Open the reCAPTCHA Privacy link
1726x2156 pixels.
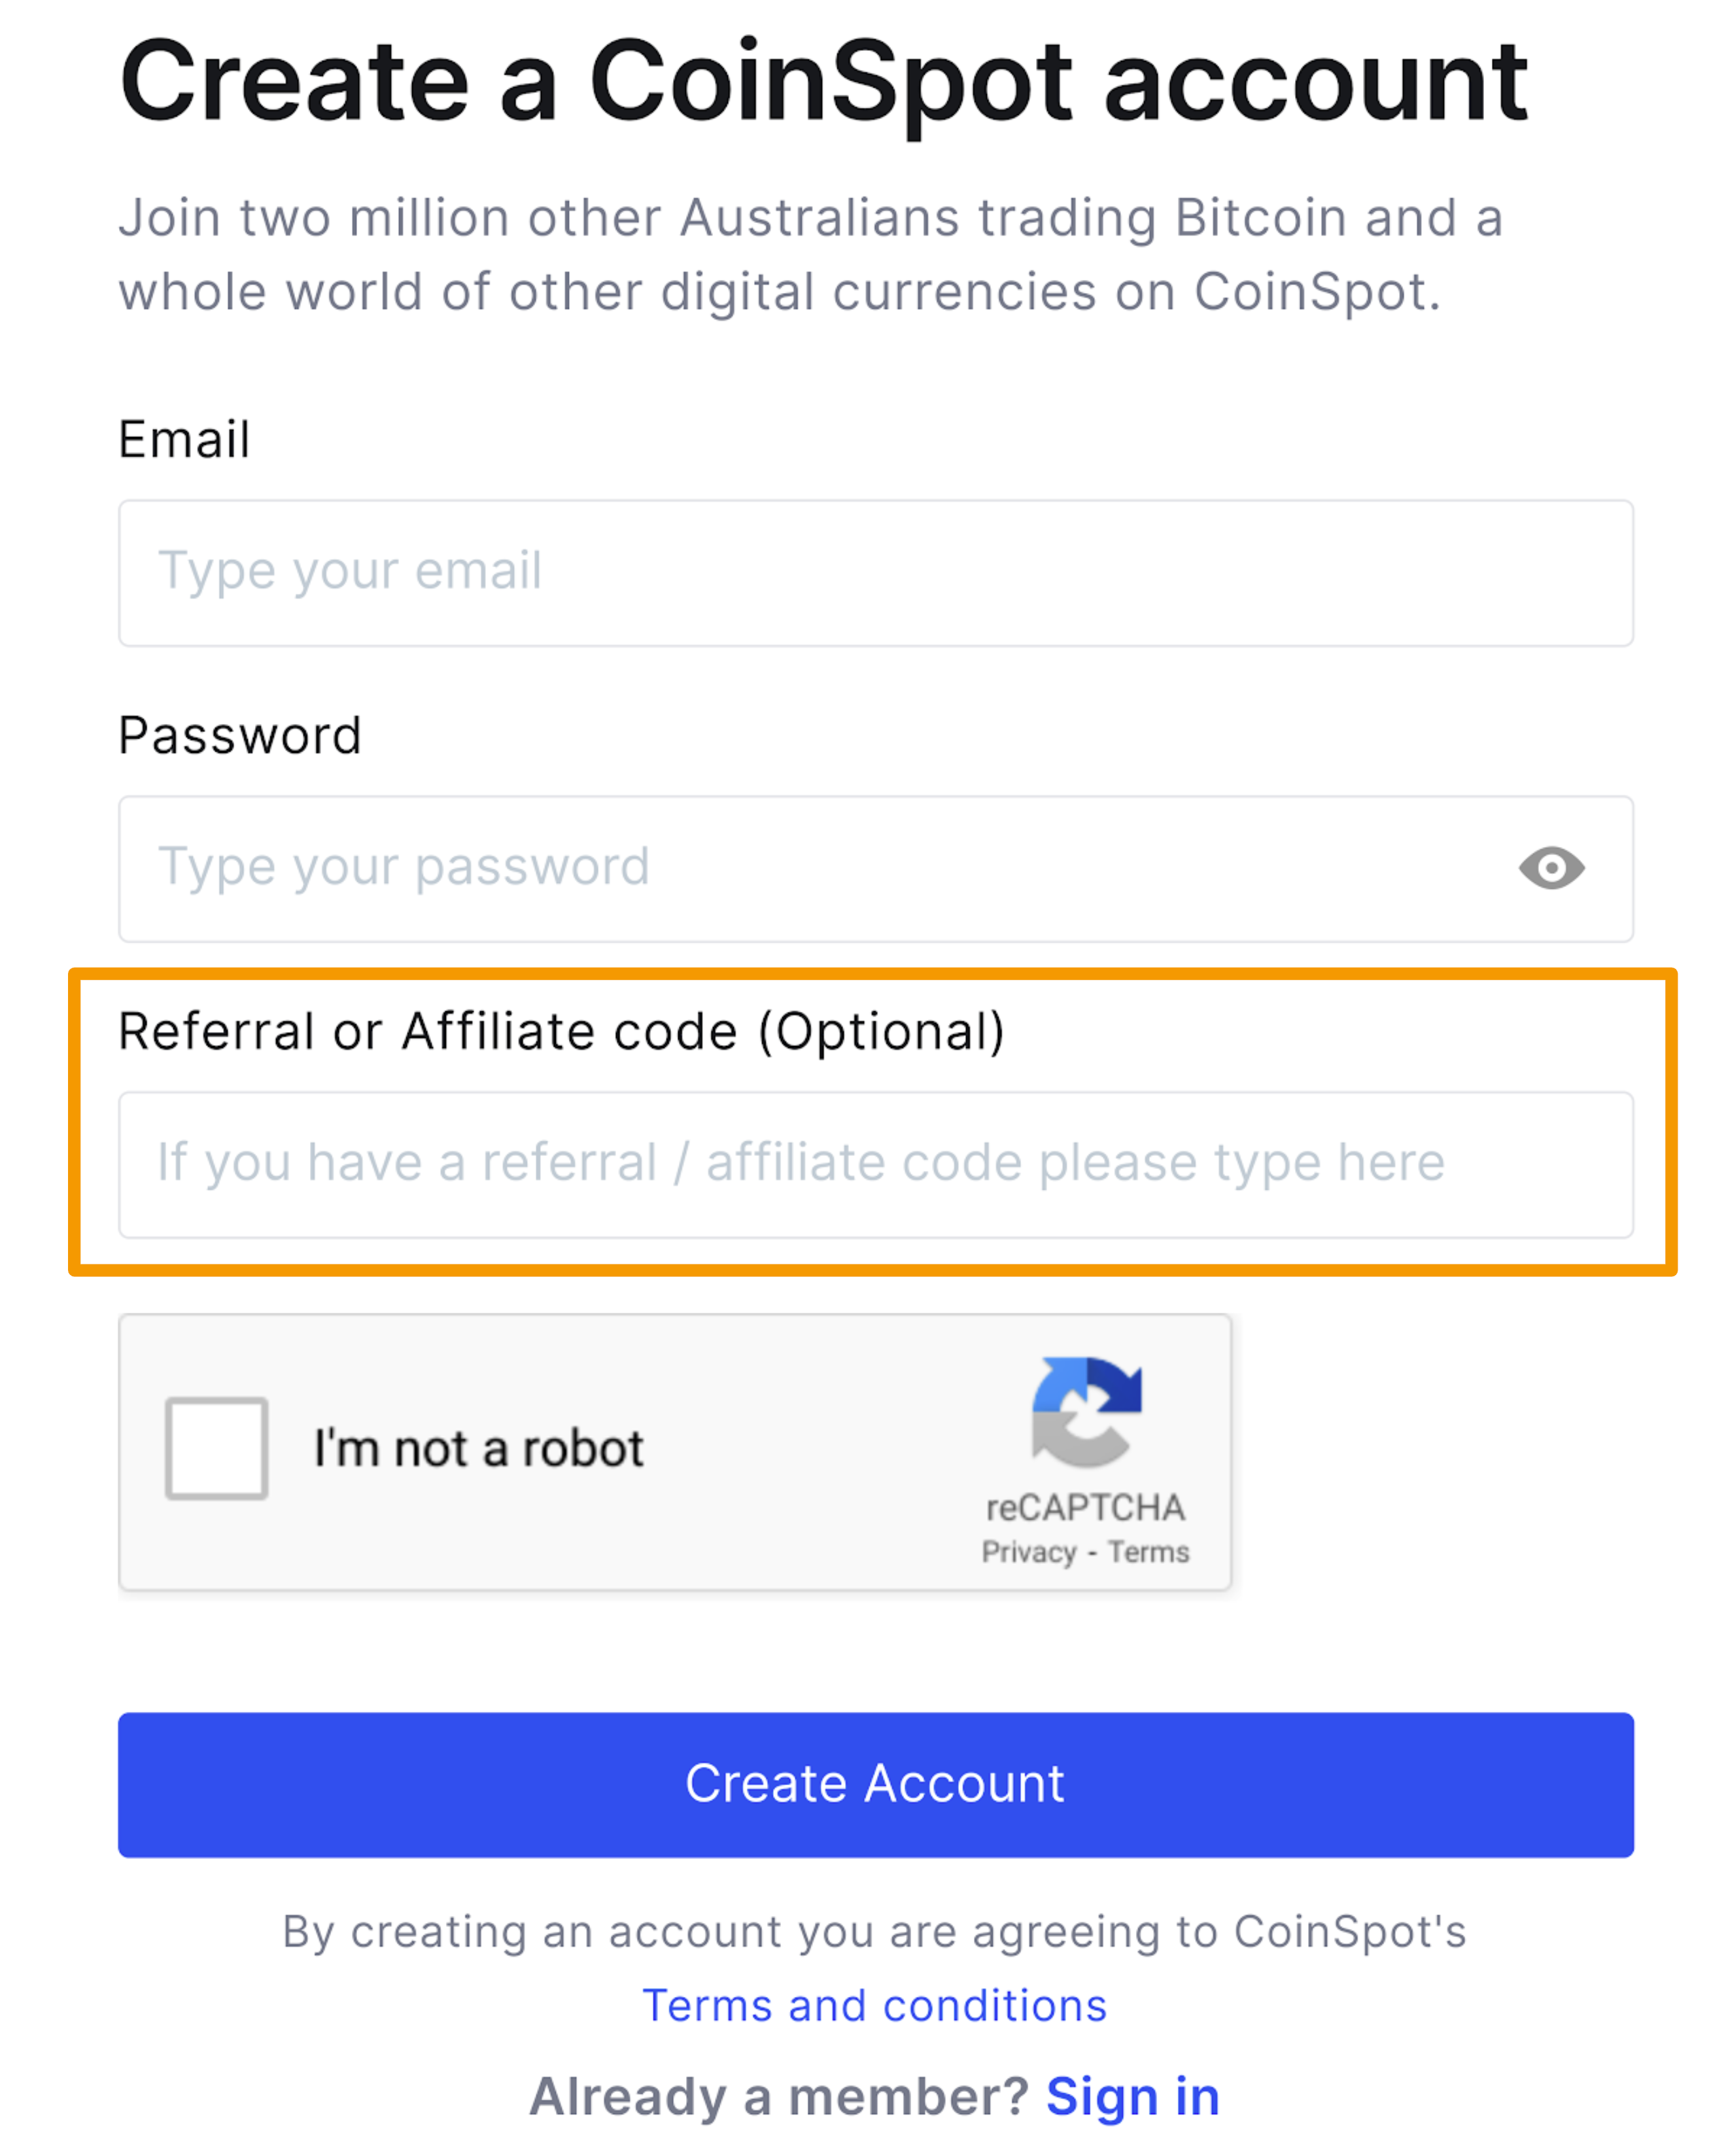(1029, 1552)
